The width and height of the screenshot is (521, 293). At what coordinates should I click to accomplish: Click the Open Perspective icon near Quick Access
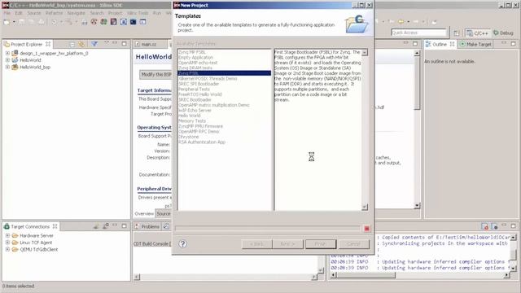457,33
